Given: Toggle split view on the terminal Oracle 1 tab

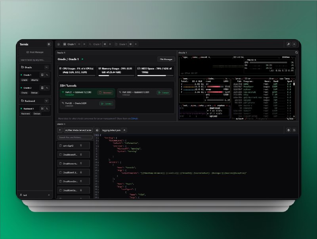Looking at the screenshot, I should (105, 44).
